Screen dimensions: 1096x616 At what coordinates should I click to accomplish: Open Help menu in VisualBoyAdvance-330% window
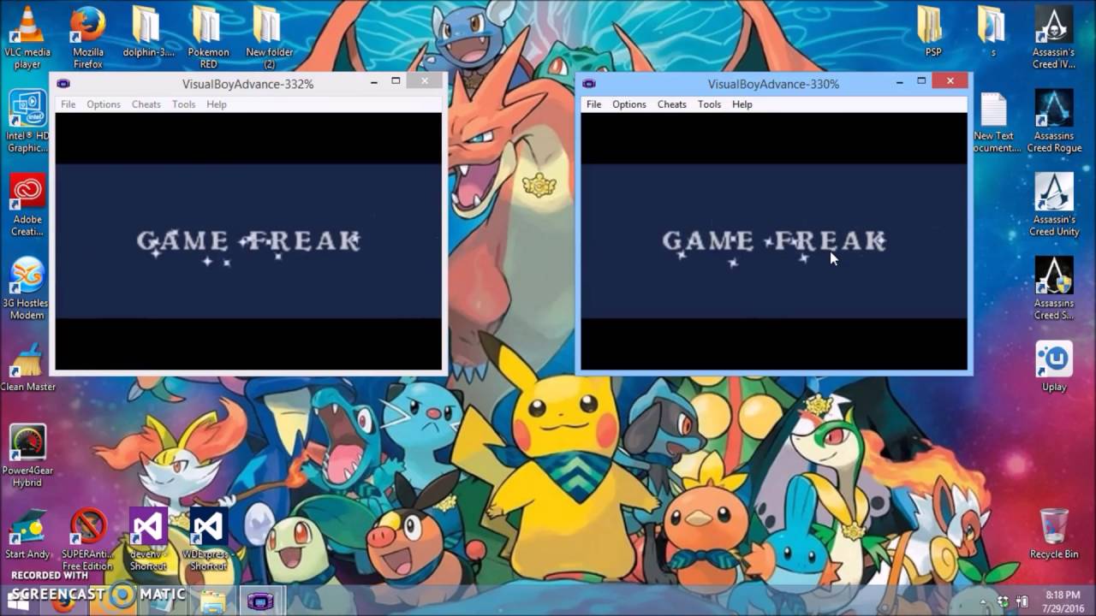click(742, 104)
